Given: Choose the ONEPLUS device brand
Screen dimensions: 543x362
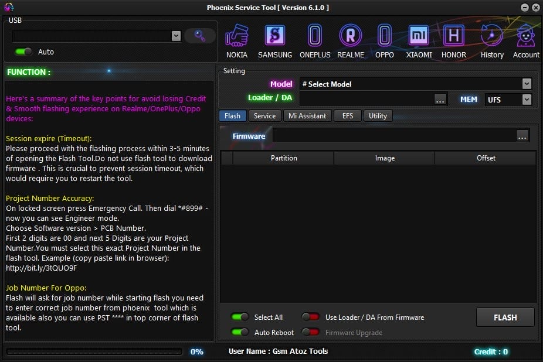Looking at the screenshot, I should (x=315, y=38).
